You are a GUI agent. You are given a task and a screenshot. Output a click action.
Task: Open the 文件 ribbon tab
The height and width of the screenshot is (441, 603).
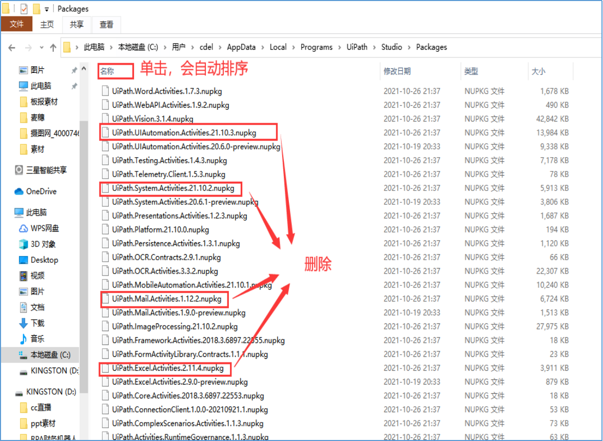16,24
